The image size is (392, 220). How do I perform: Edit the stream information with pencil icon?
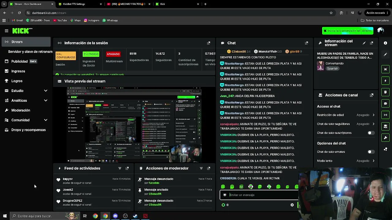pyautogui.click(x=364, y=43)
